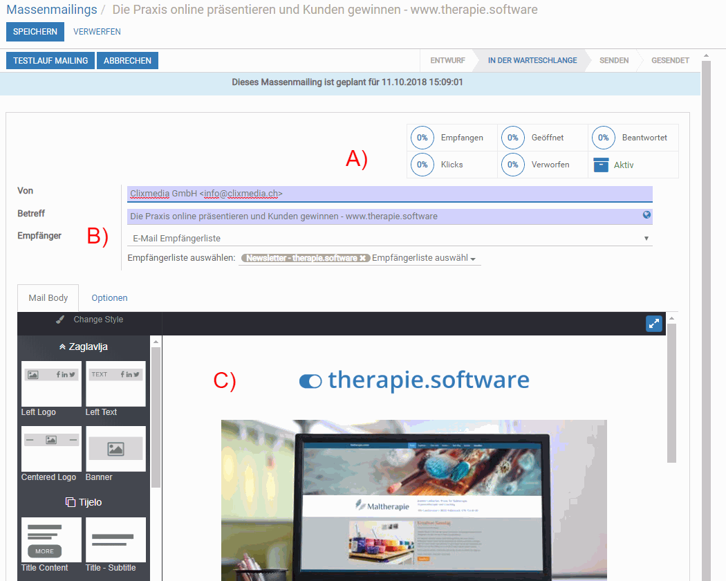Collapse the Zaglavlja section
This screenshot has width=726, height=581.
(x=84, y=347)
